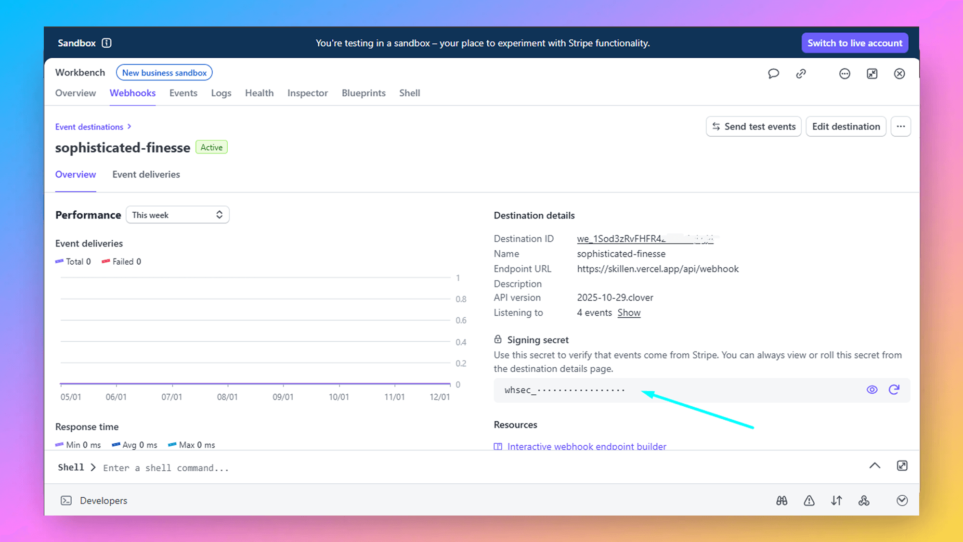963x542 pixels.
Task: Click the copy link icon
Action: (x=801, y=74)
